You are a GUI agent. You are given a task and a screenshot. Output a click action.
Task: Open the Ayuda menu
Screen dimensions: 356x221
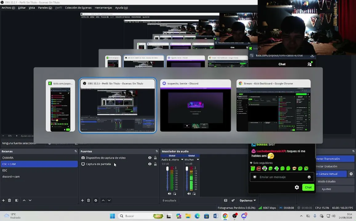(122, 8)
